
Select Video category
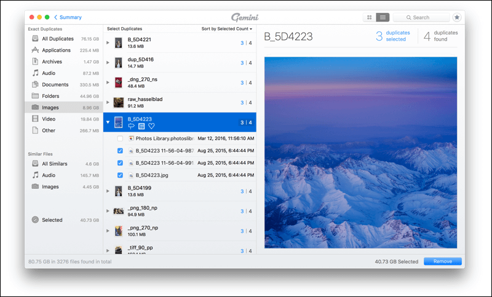64,119
